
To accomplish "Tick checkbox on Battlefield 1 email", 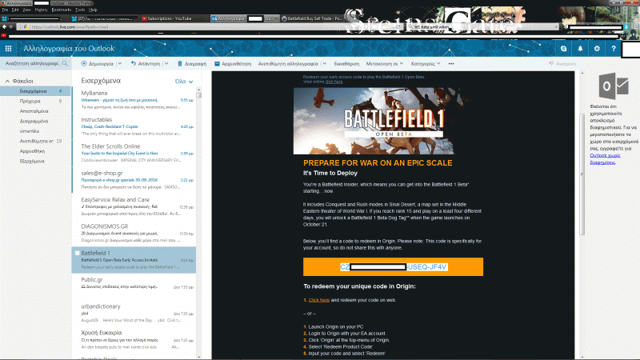I will (77, 253).
